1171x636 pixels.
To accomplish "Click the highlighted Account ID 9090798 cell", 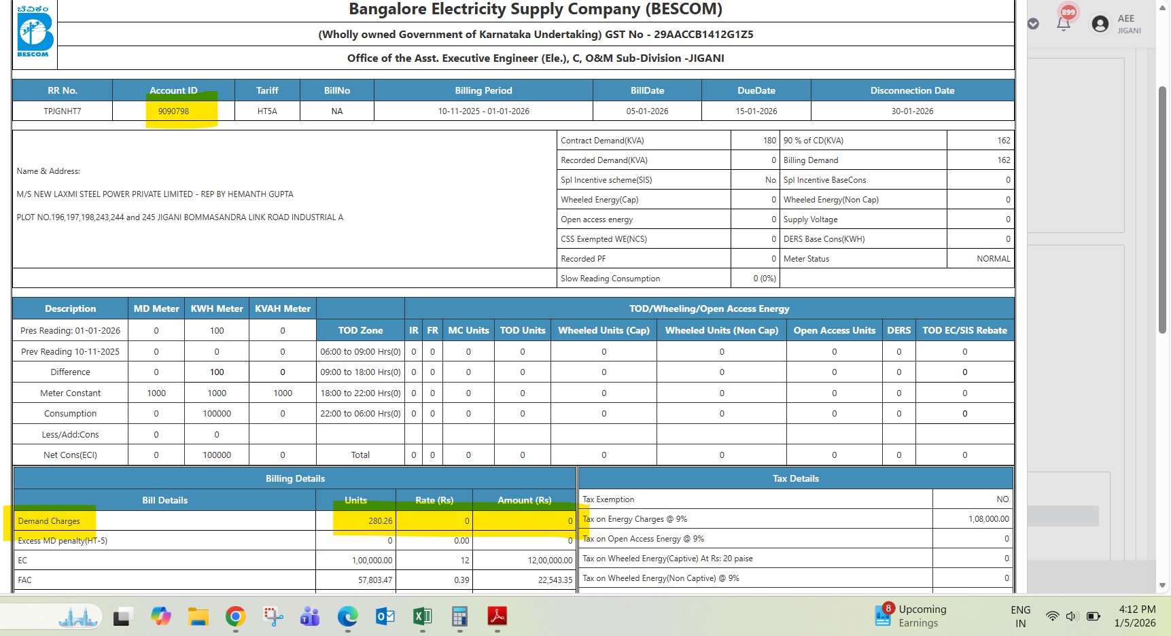I will 173,111.
